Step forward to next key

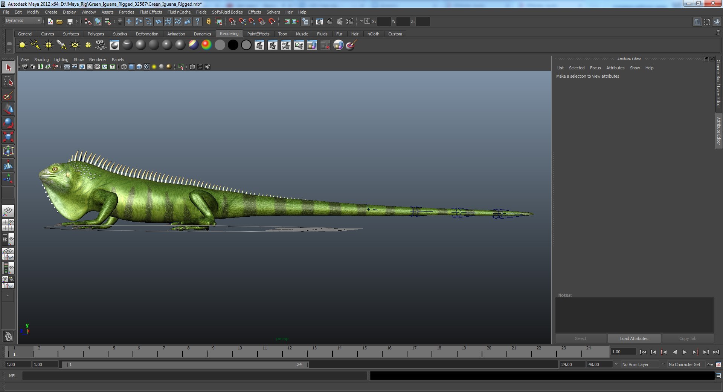click(695, 352)
